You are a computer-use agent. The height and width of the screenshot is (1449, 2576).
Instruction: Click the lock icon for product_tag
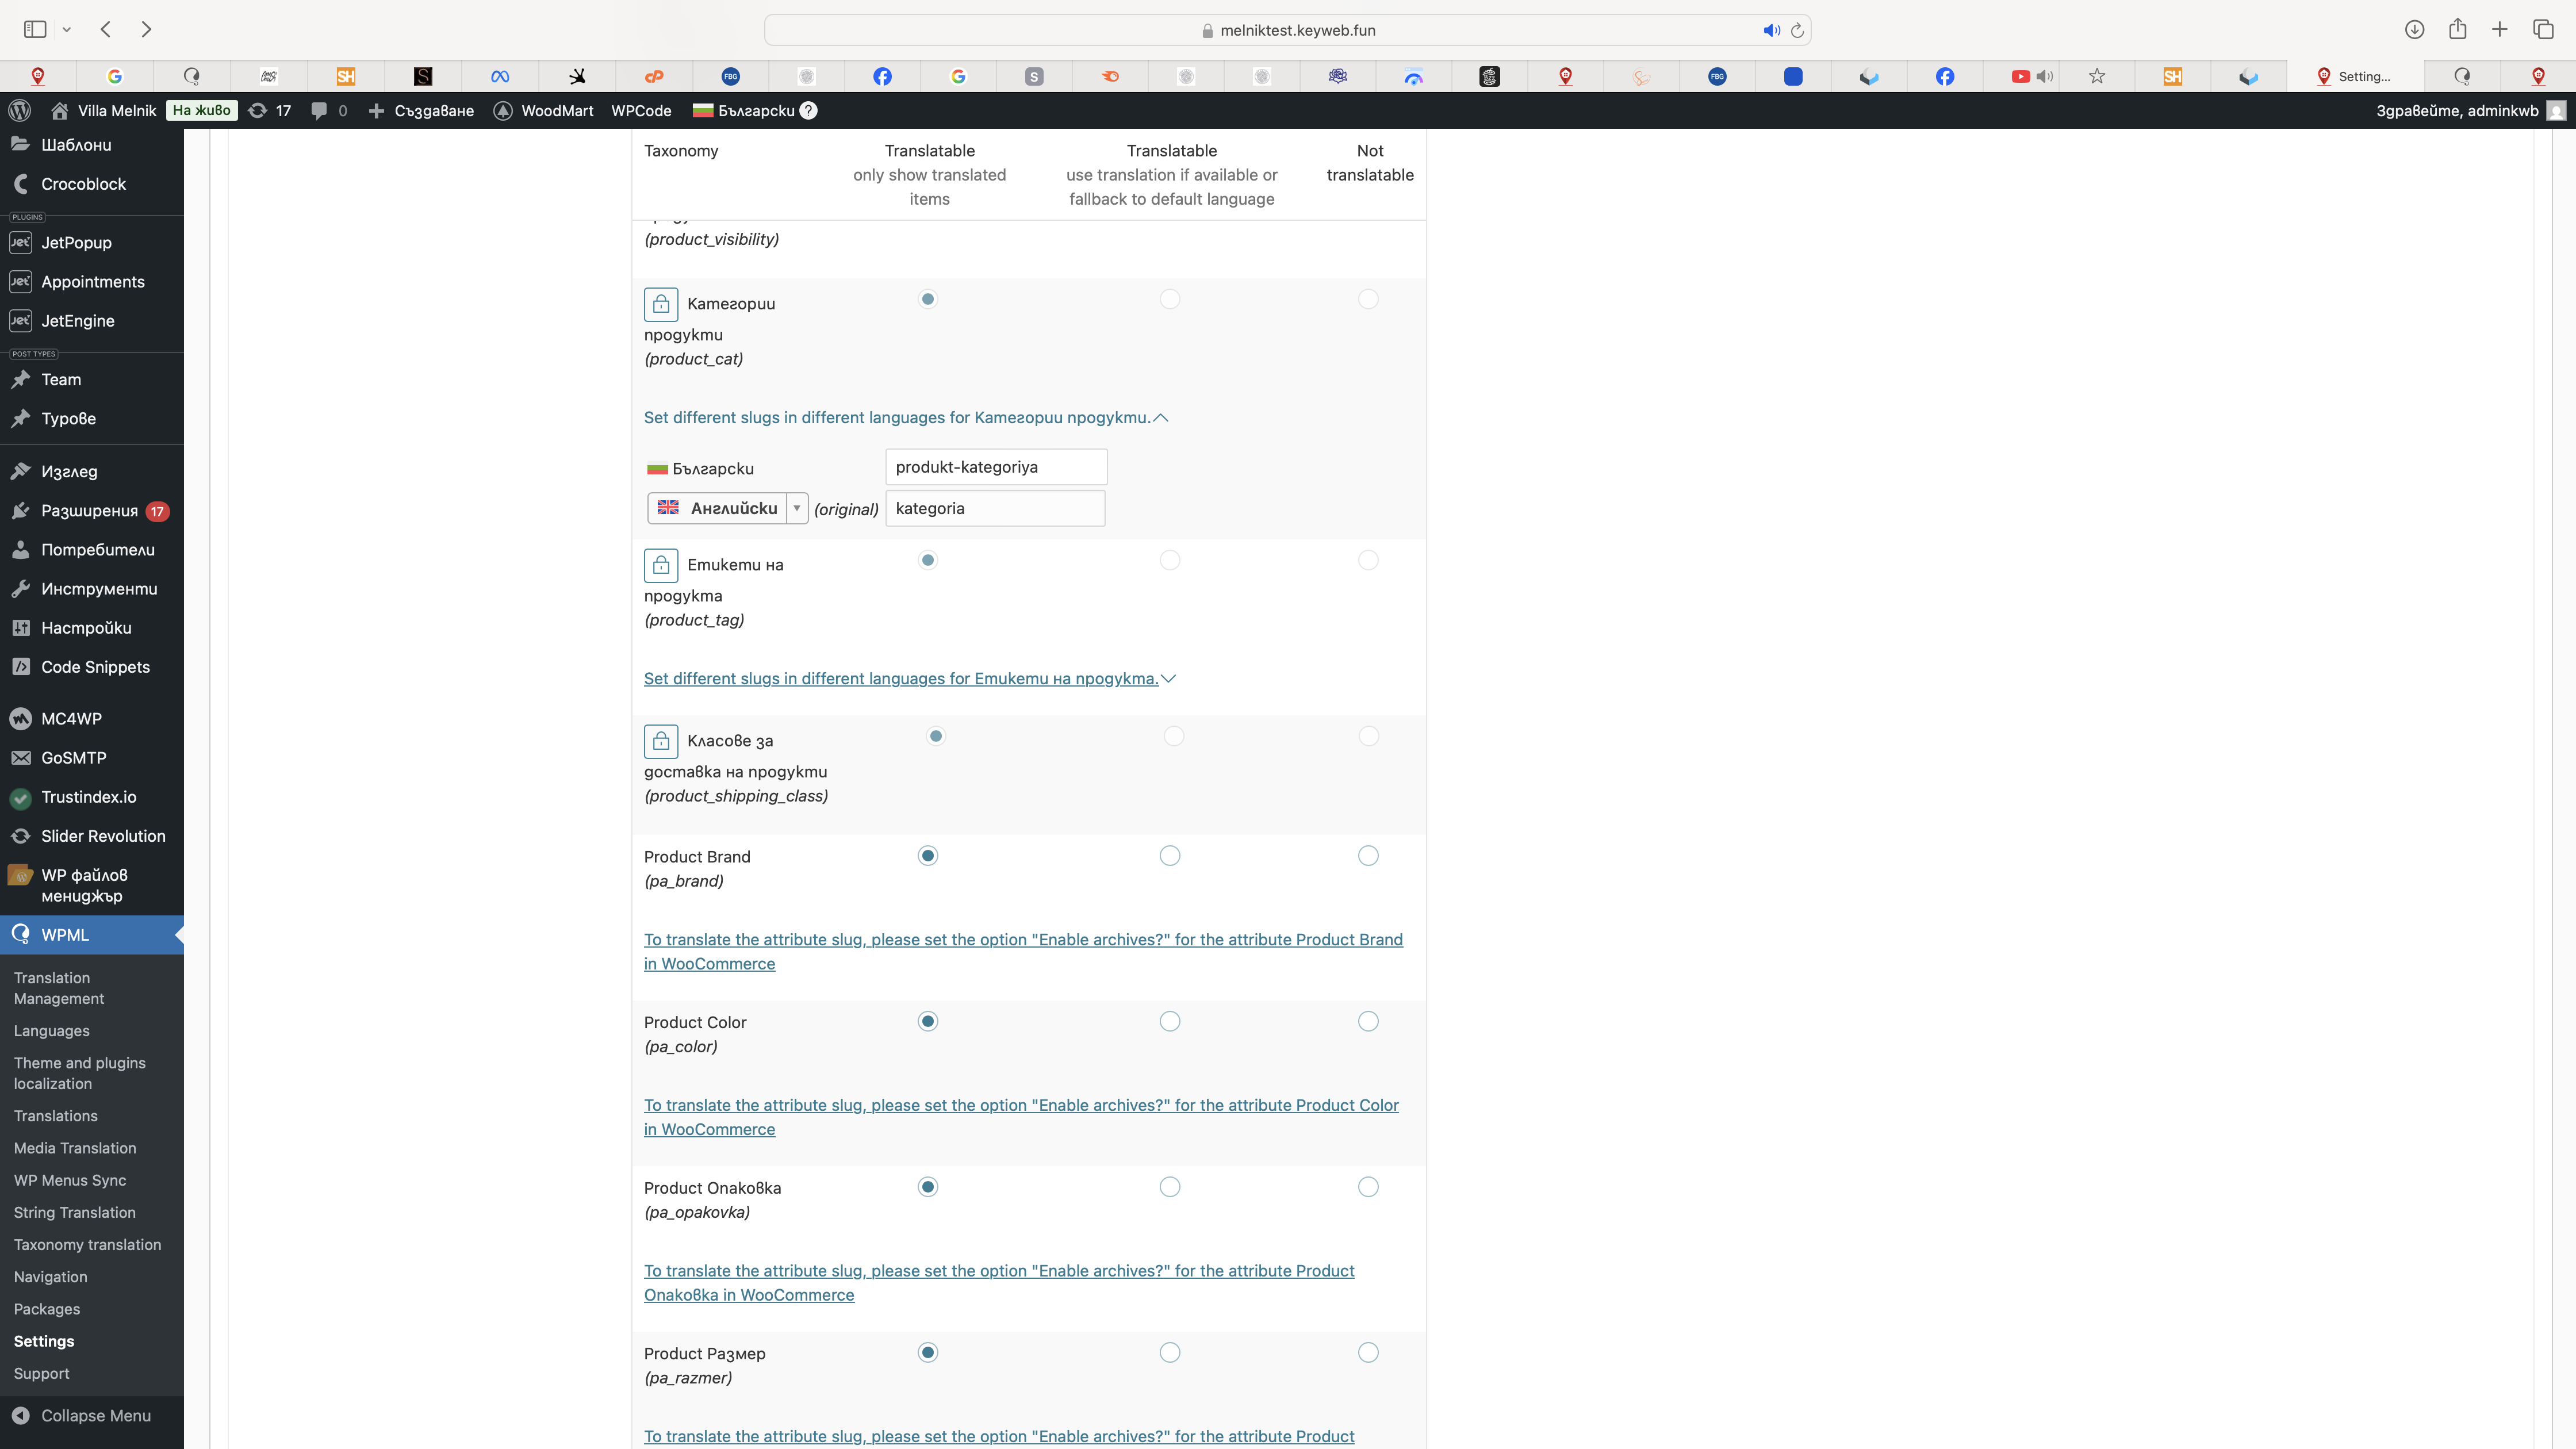[x=661, y=565]
